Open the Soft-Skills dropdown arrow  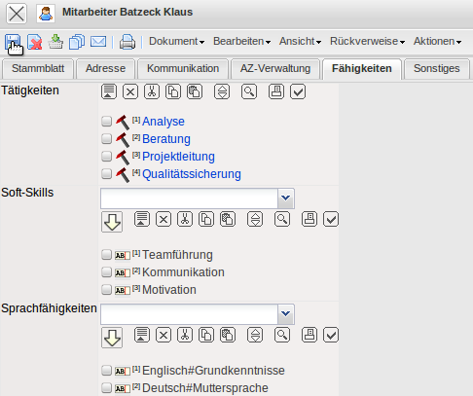(x=286, y=198)
